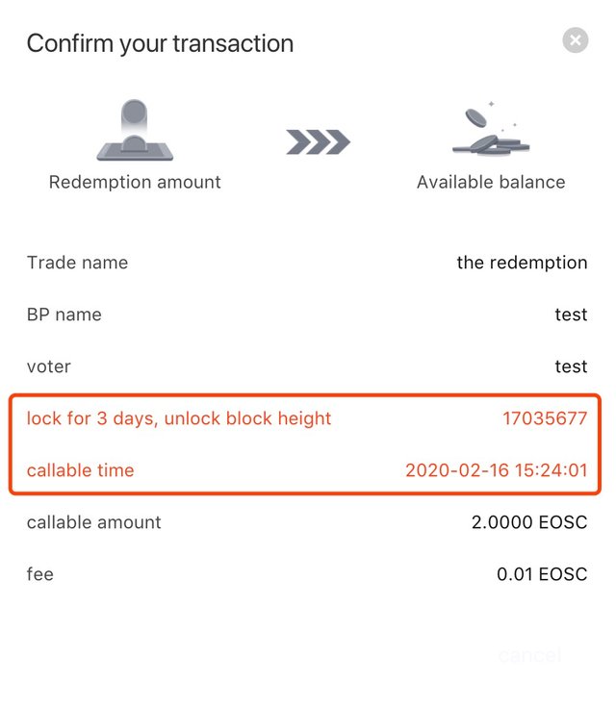Select the redemption trade name value
The width and height of the screenshot is (616, 707).
pyautogui.click(x=522, y=263)
